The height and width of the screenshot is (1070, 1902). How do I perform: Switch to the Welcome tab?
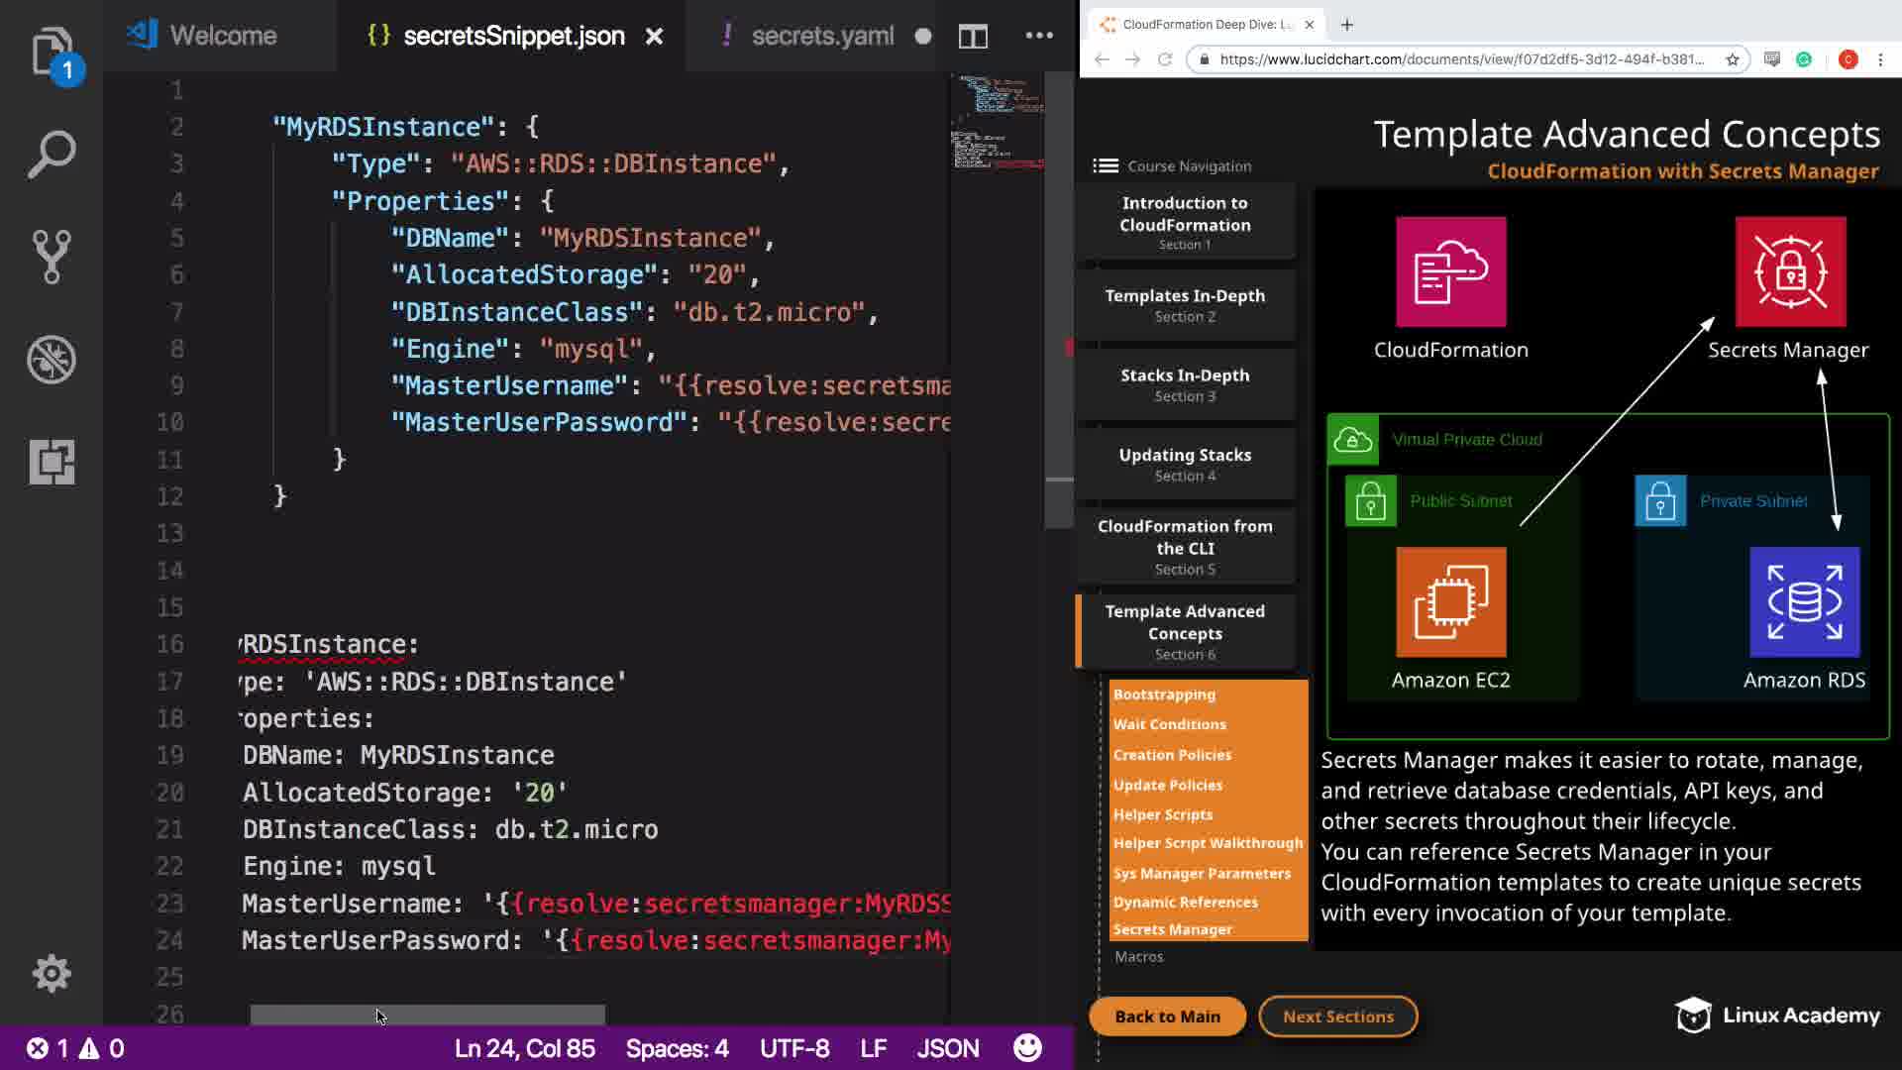pos(222,37)
